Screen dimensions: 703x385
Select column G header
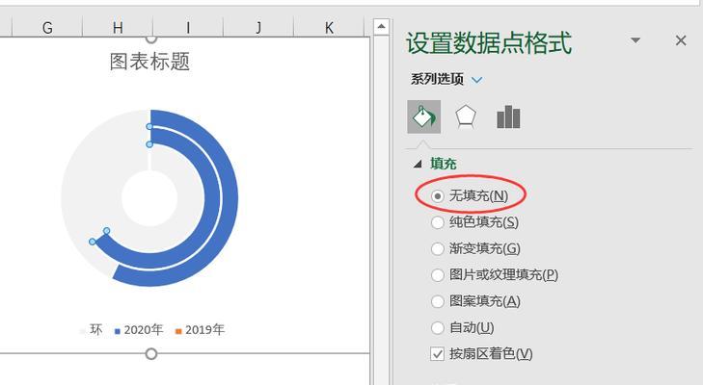[x=47, y=28]
